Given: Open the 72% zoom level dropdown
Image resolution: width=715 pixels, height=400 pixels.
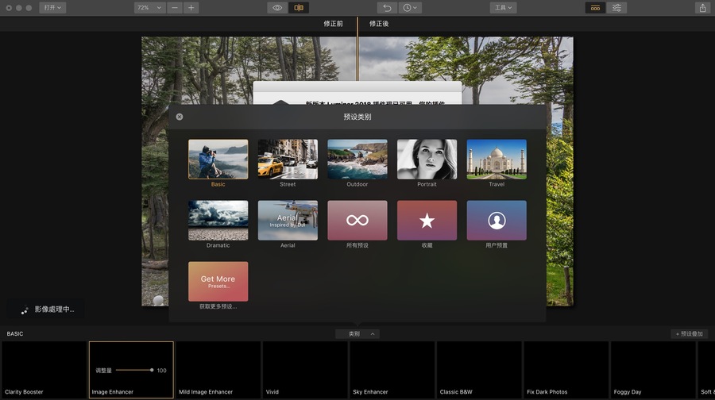Looking at the screenshot, I should [x=149, y=8].
